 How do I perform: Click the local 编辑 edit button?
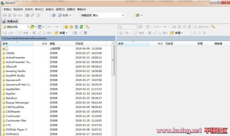pos(24,33)
